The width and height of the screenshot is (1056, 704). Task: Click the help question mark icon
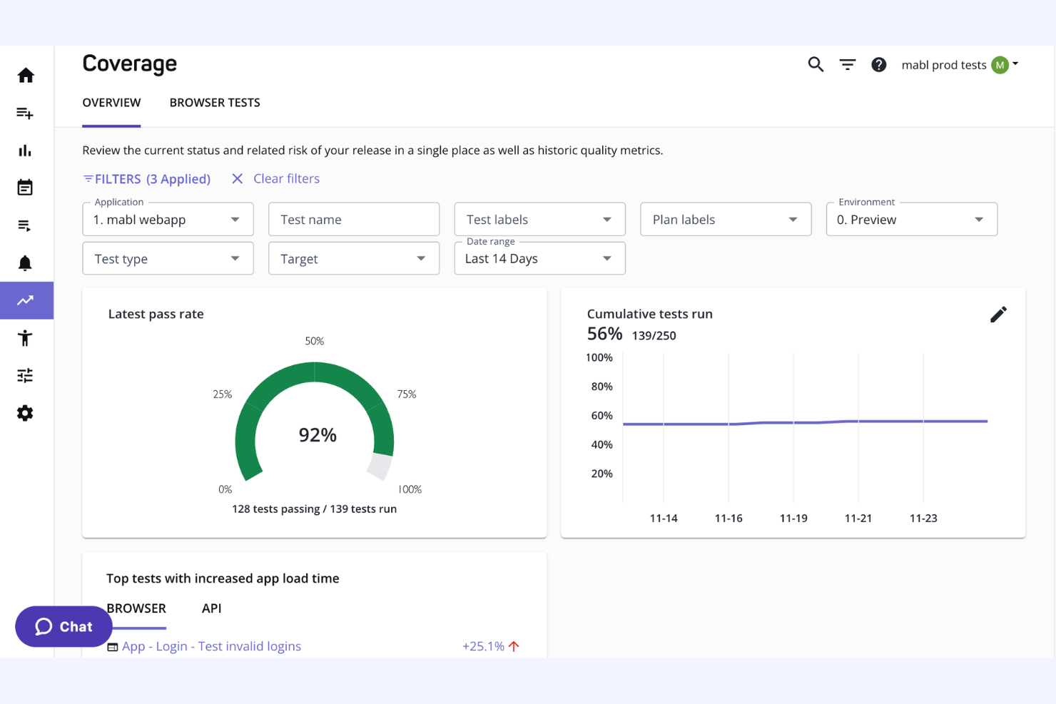pyautogui.click(x=878, y=64)
